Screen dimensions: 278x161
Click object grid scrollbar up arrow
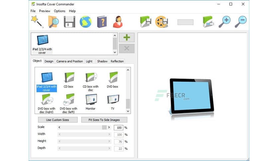point(128,70)
